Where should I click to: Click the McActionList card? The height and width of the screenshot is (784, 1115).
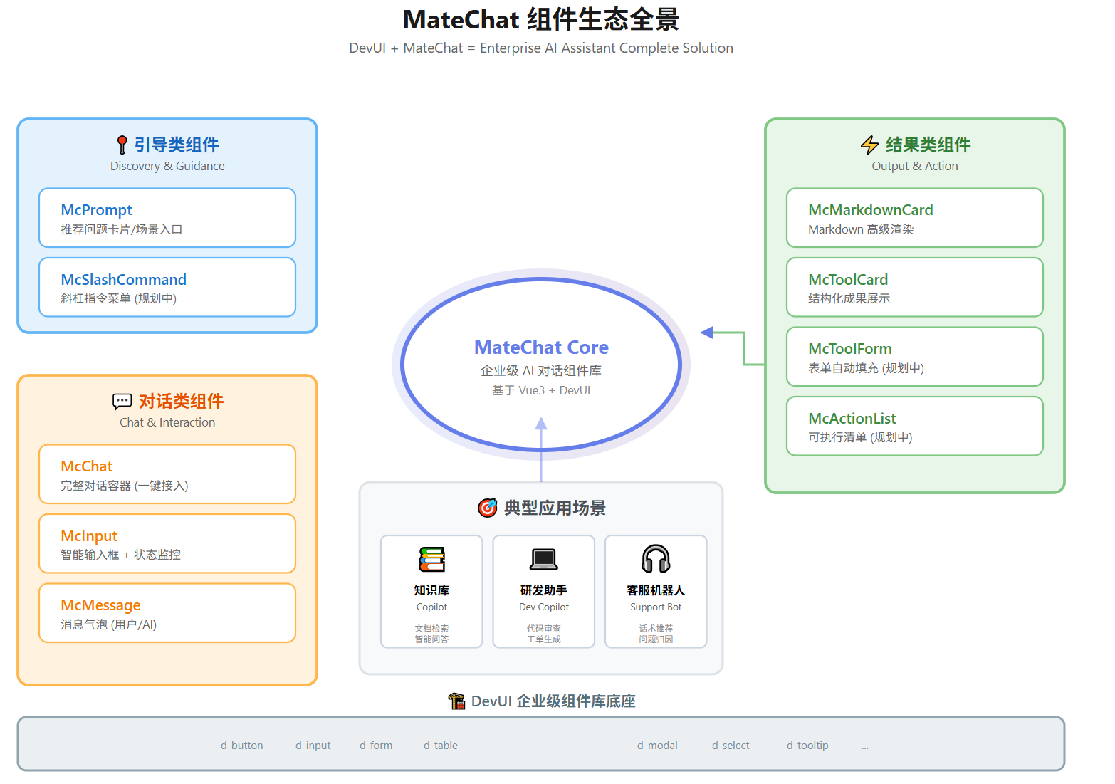click(x=914, y=426)
